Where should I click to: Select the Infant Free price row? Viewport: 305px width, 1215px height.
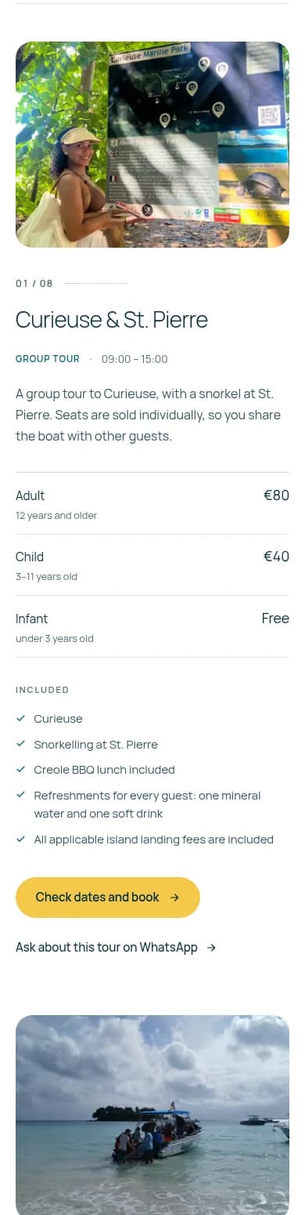tap(152, 627)
